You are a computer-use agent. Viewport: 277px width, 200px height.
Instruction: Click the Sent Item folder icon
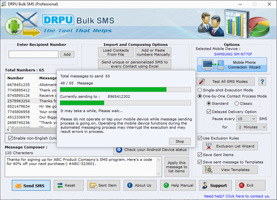93,185
